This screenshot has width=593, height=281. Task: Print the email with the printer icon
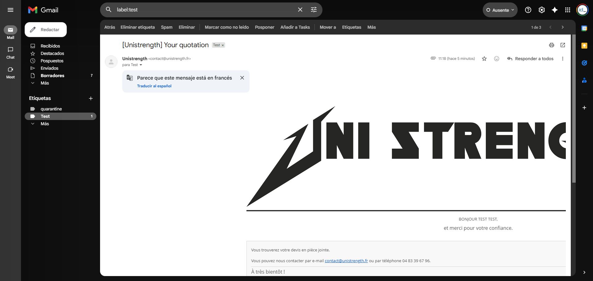pos(552,45)
